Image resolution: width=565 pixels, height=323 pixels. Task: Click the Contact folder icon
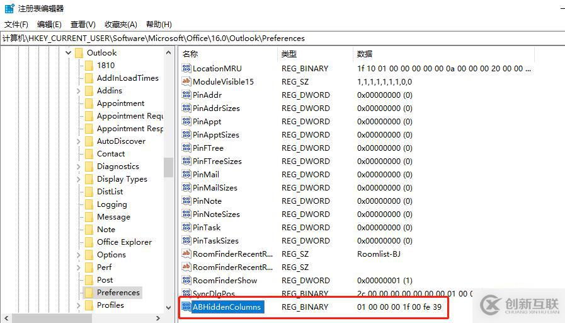(x=89, y=154)
